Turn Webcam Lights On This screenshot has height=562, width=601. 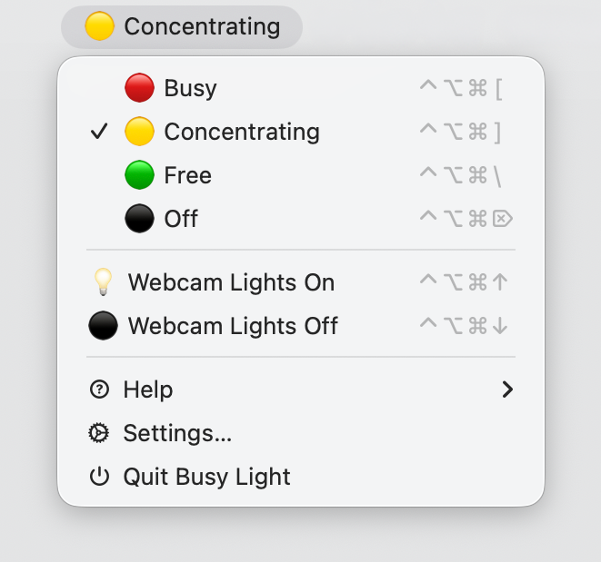pyautogui.click(x=231, y=282)
